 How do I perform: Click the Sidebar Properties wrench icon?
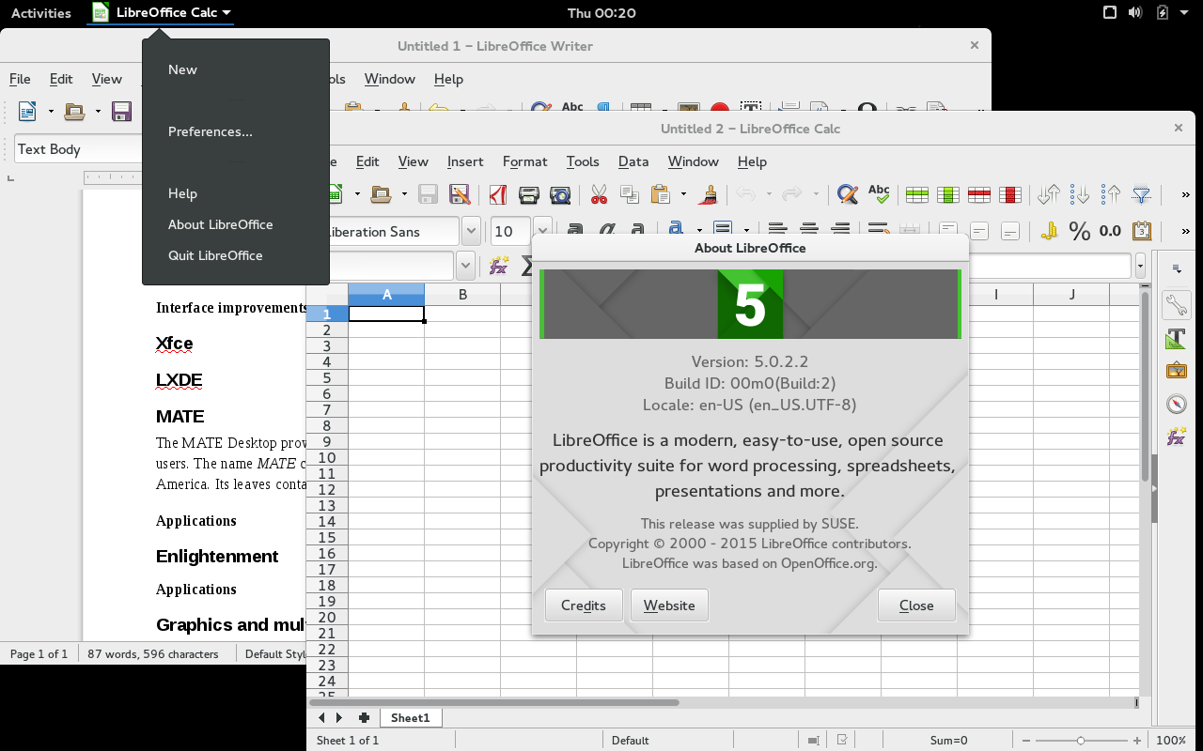[x=1176, y=304]
